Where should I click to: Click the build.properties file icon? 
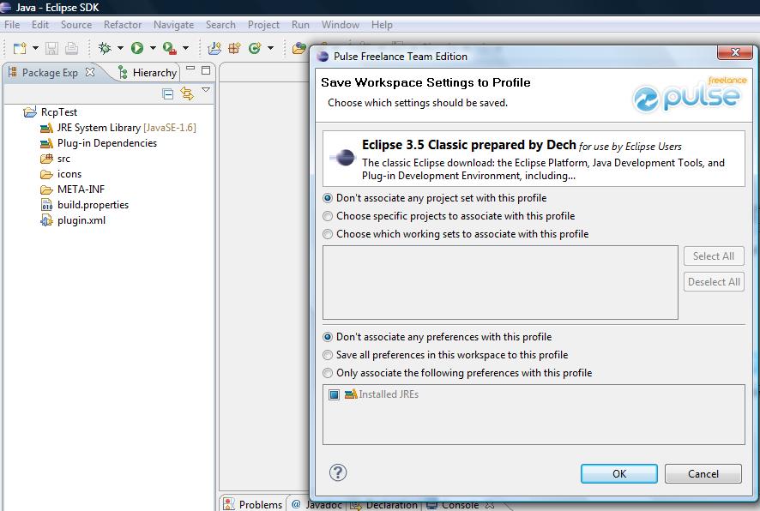(x=46, y=205)
